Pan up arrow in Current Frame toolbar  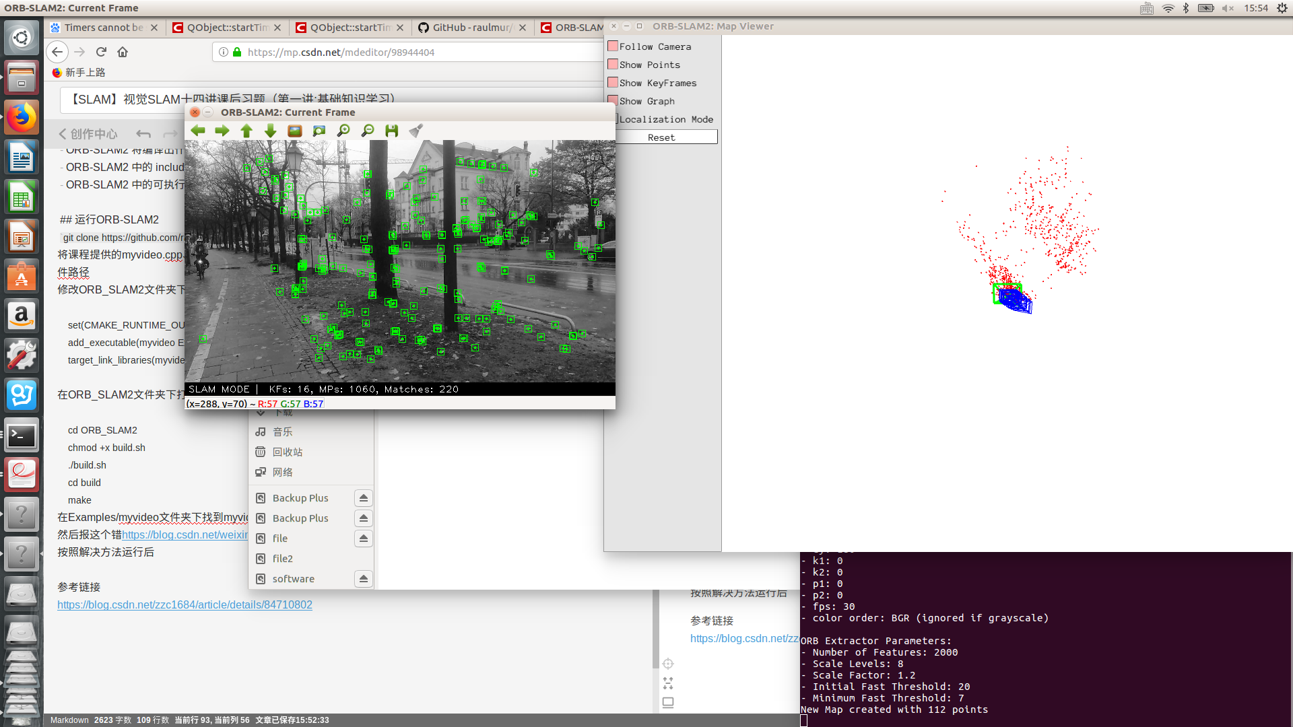(246, 131)
